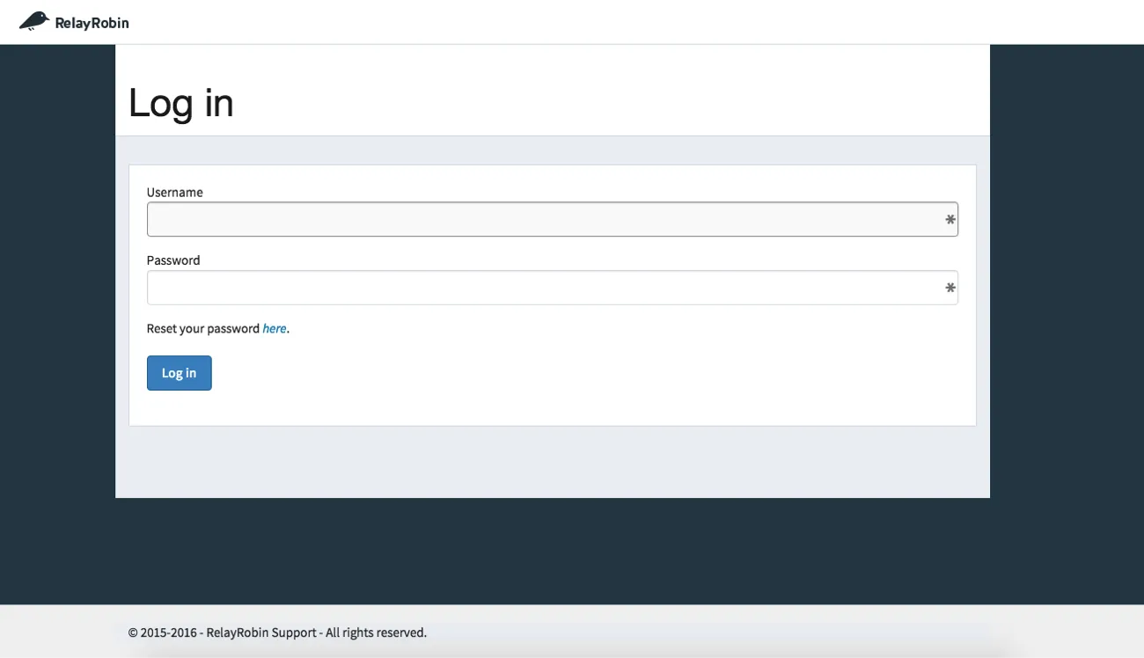Screen dimensions: 1144x658
Task: Click the footer copyright RelayRobin Support text
Action: coord(277,632)
